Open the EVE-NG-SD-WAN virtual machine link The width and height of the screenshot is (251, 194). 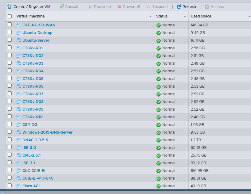39,25
